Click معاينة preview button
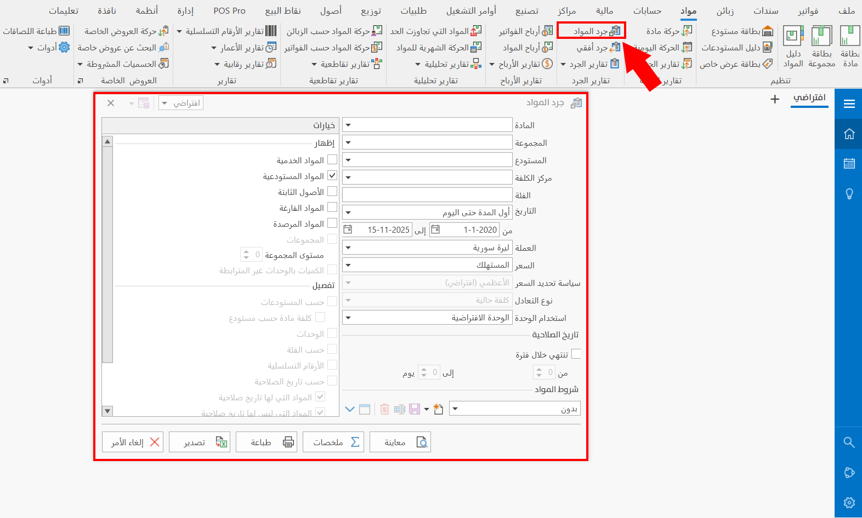This screenshot has height=518, width=862. (x=400, y=442)
